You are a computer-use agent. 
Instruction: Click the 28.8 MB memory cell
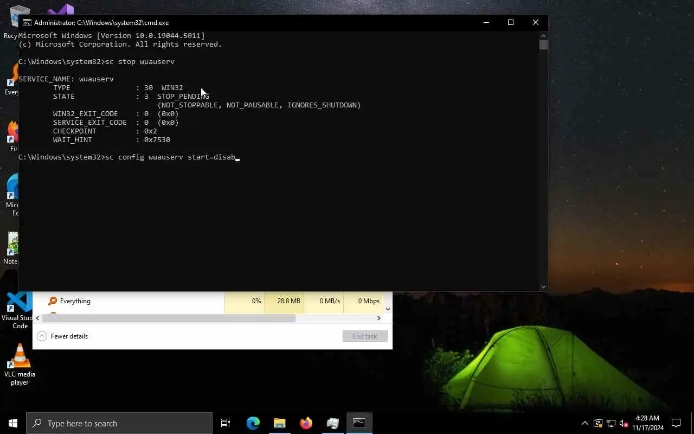point(284,301)
